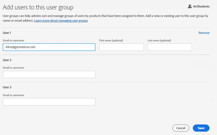Open the Learn more about managing user groups link
217x135 pixels.
click(61, 21)
